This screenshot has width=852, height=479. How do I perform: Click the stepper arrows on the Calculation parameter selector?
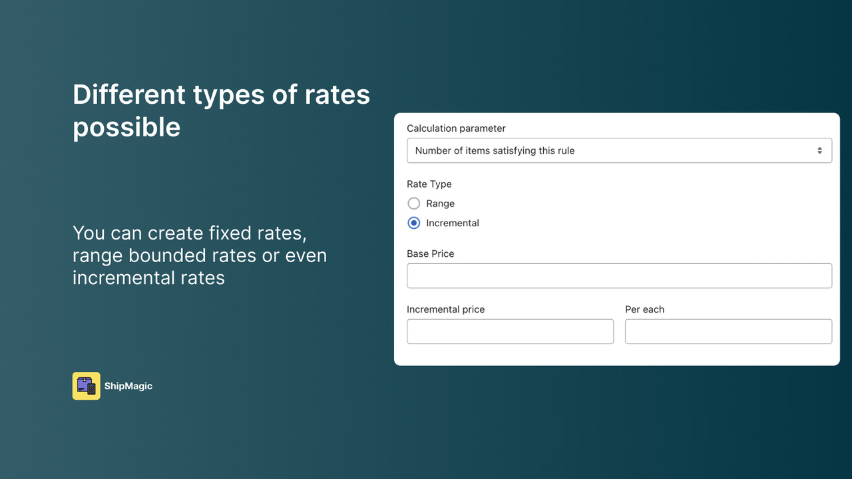819,150
